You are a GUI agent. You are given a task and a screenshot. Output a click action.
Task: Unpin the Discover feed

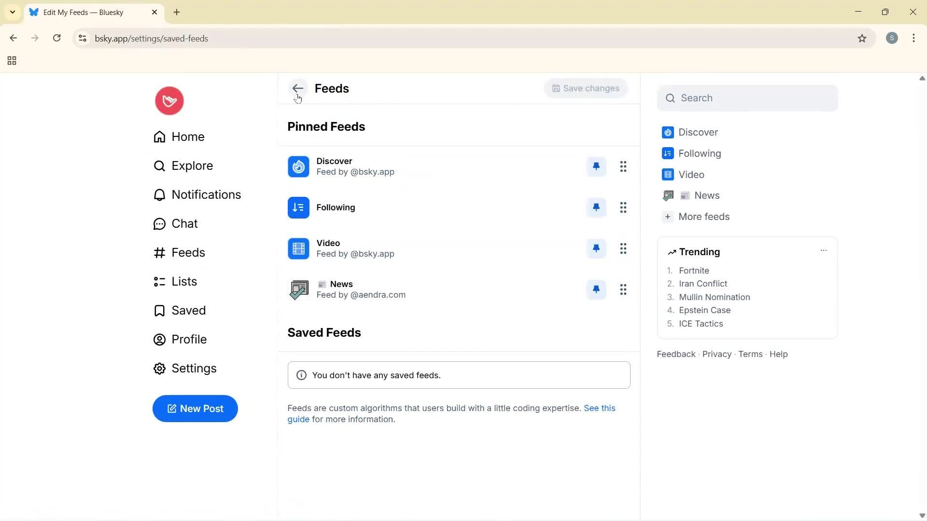[596, 166]
